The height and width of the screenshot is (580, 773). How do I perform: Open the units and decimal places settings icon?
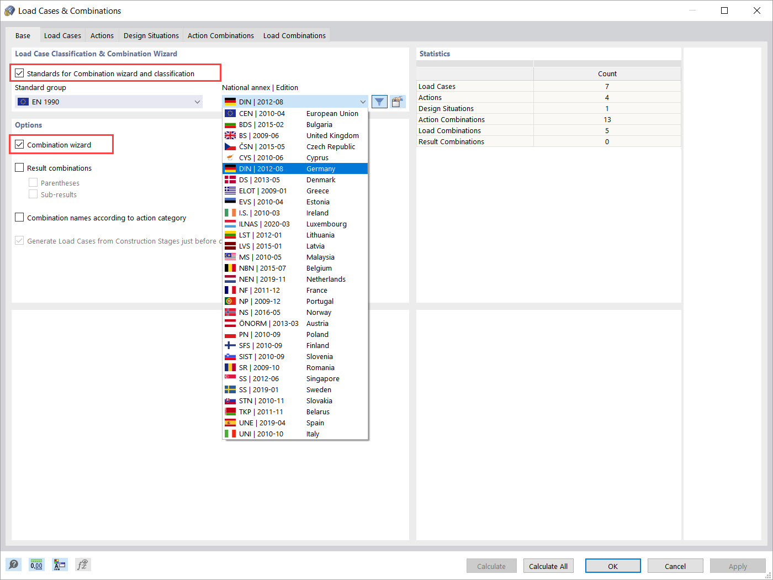36,565
